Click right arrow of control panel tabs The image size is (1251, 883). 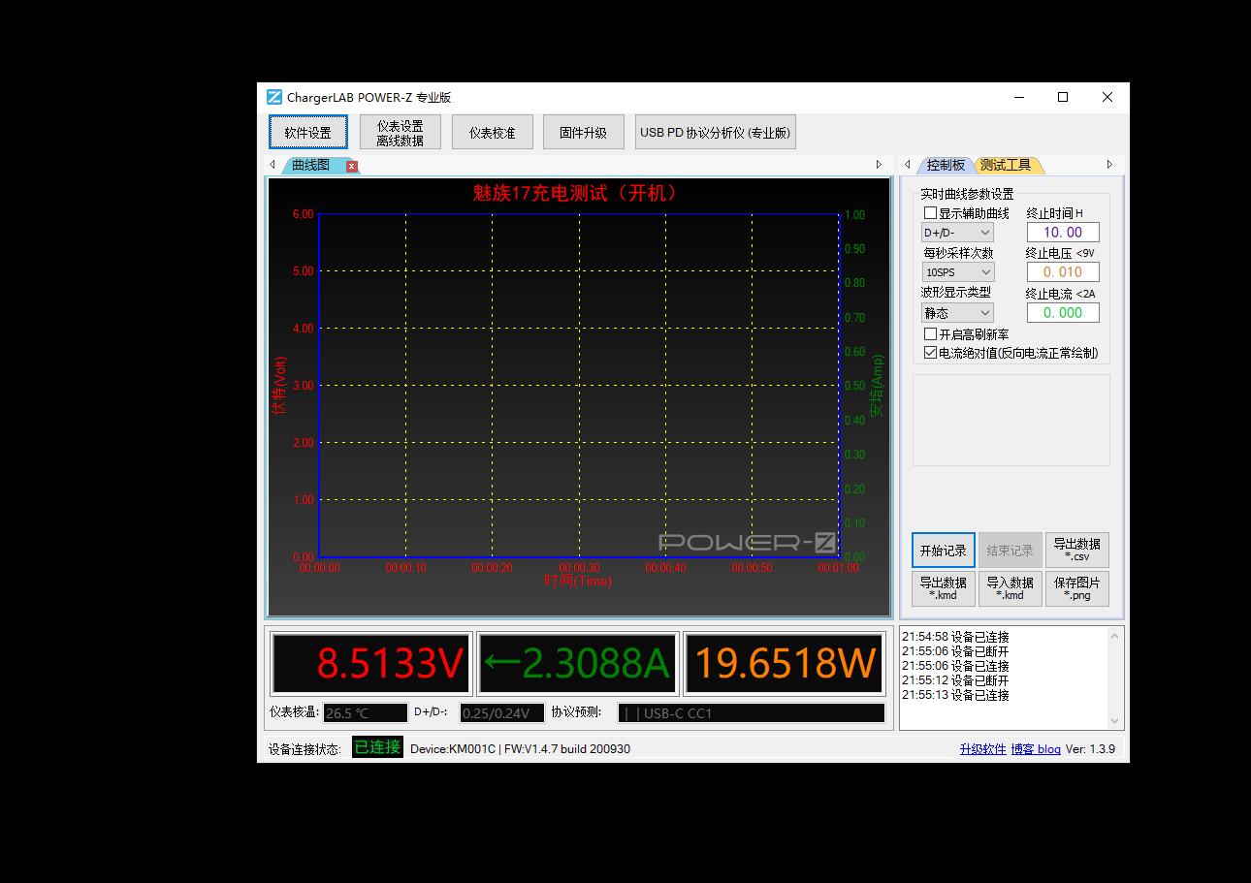click(1109, 165)
